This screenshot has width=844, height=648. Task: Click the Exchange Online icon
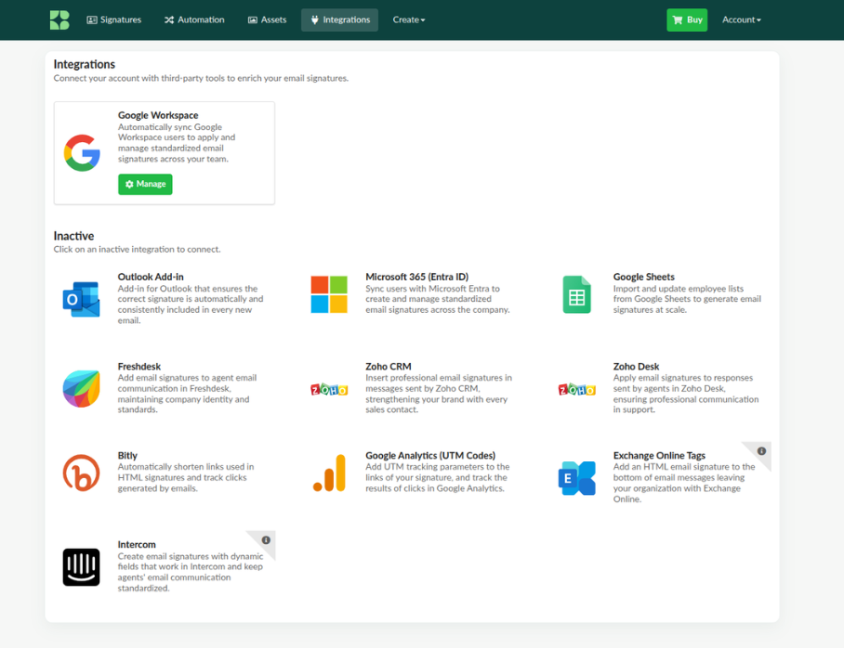click(576, 478)
